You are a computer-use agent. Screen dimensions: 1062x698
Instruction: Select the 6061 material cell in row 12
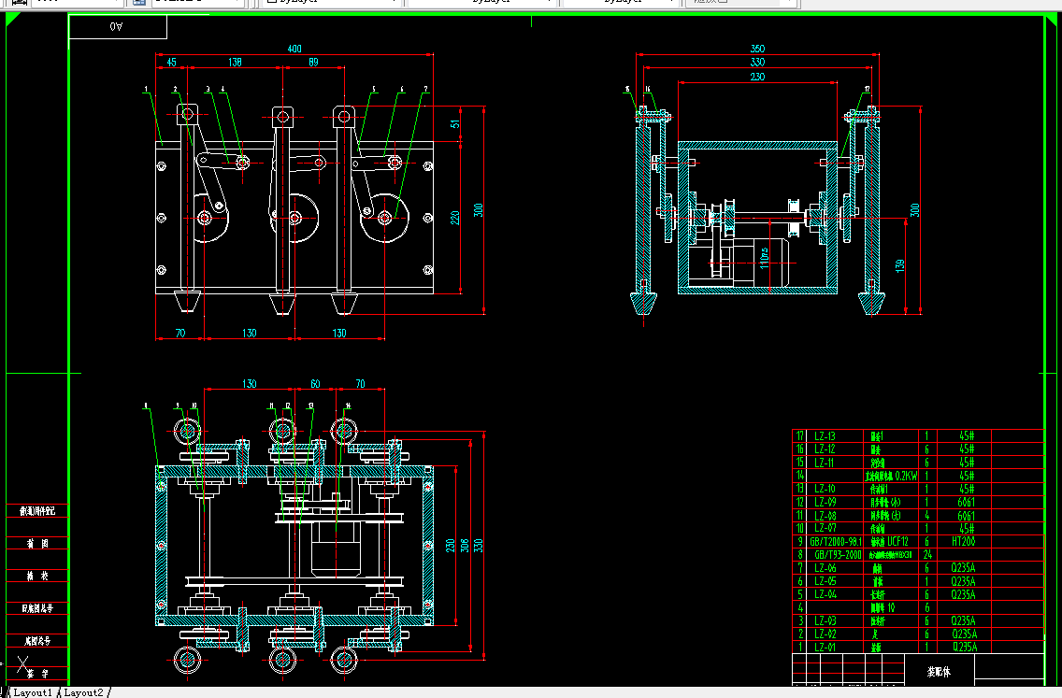tap(967, 503)
